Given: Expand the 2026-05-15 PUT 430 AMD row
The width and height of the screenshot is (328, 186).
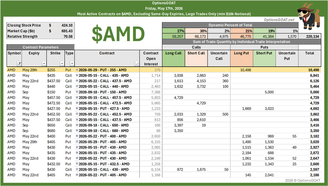Looking at the screenshot, I should [77, 147].
